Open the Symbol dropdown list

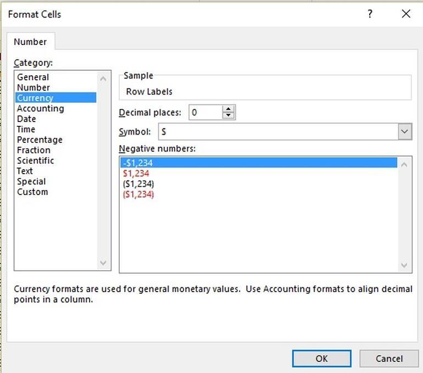click(x=405, y=132)
